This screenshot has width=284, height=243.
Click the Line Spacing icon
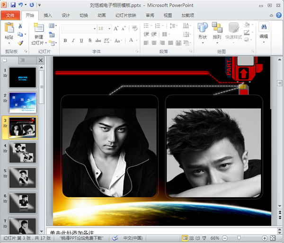172,26
